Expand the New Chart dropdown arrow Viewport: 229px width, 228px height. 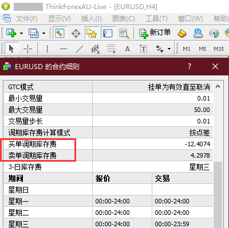21,33
